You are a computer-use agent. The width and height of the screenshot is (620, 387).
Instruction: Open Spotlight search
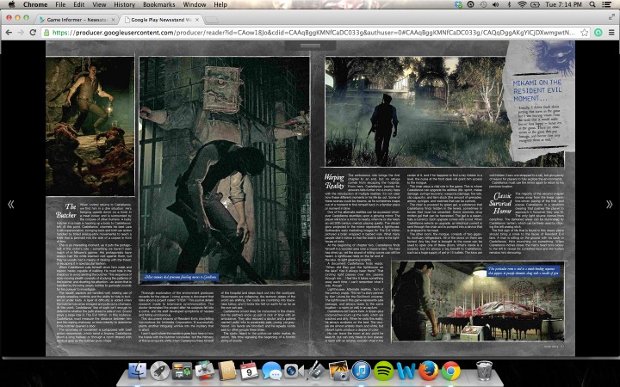click(x=592, y=4)
